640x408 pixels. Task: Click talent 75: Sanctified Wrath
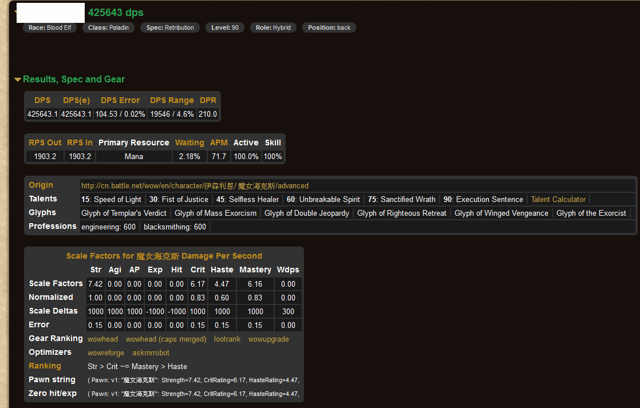[x=402, y=200]
